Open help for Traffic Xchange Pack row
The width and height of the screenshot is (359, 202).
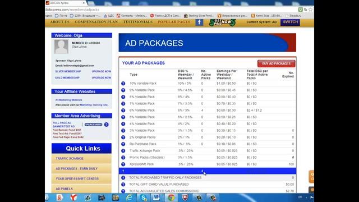(123, 151)
